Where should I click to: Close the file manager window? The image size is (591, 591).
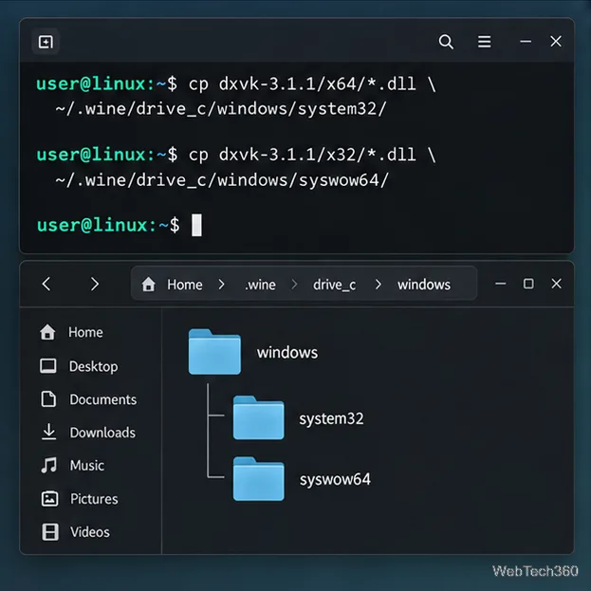pos(556,284)
